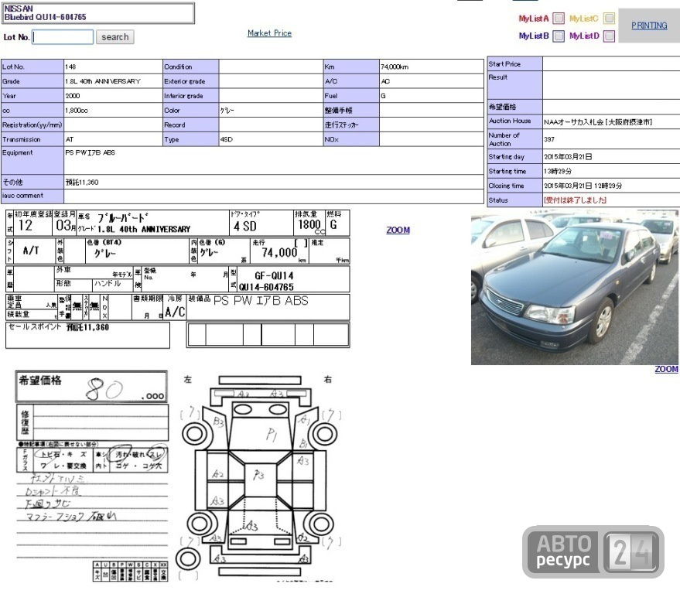
Task: Select starting time 13時29分
Action: 557,171
